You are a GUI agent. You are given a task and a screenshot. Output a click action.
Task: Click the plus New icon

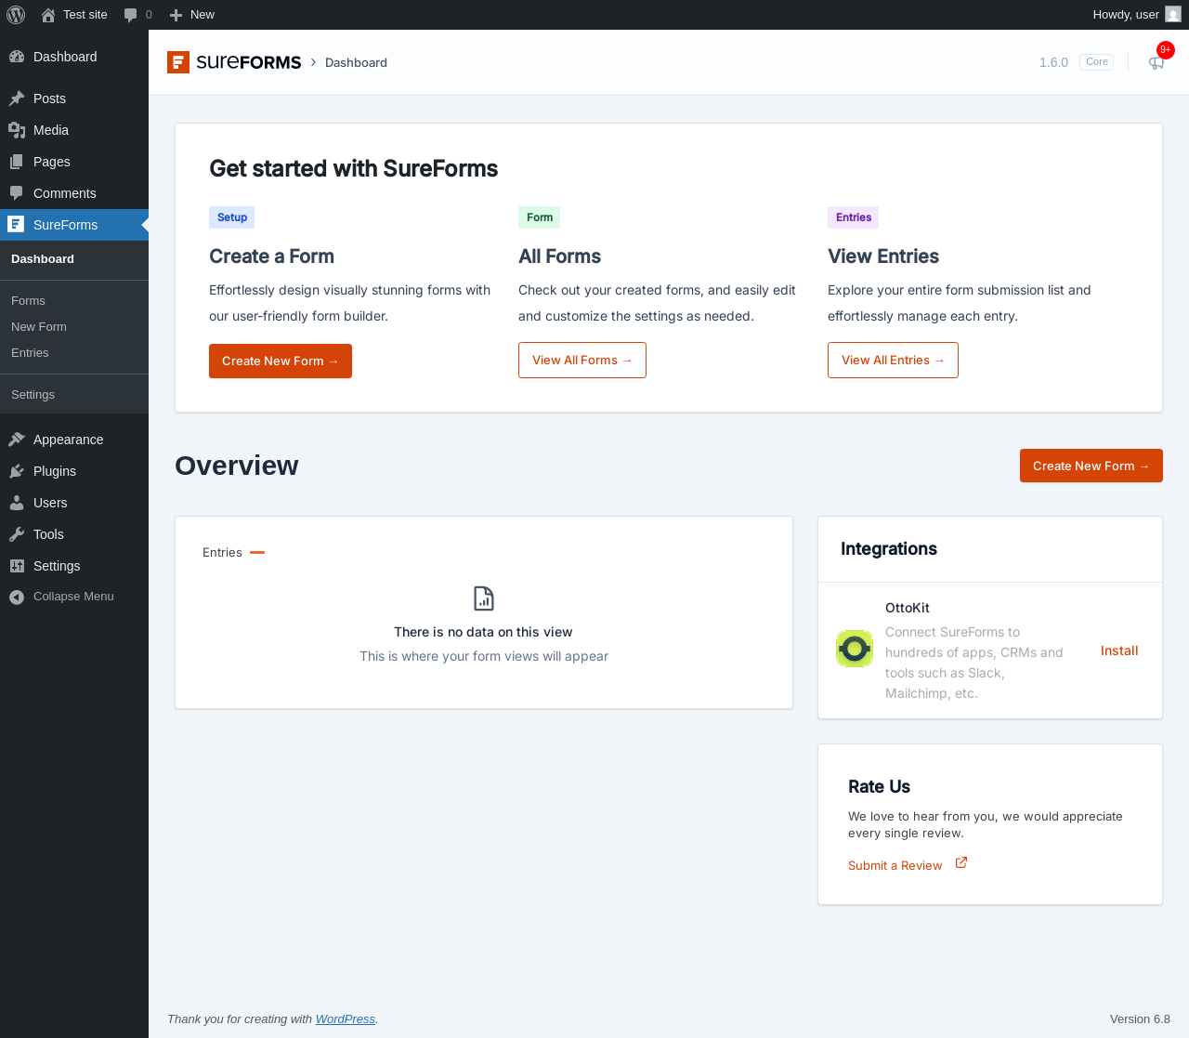point(176,15)
